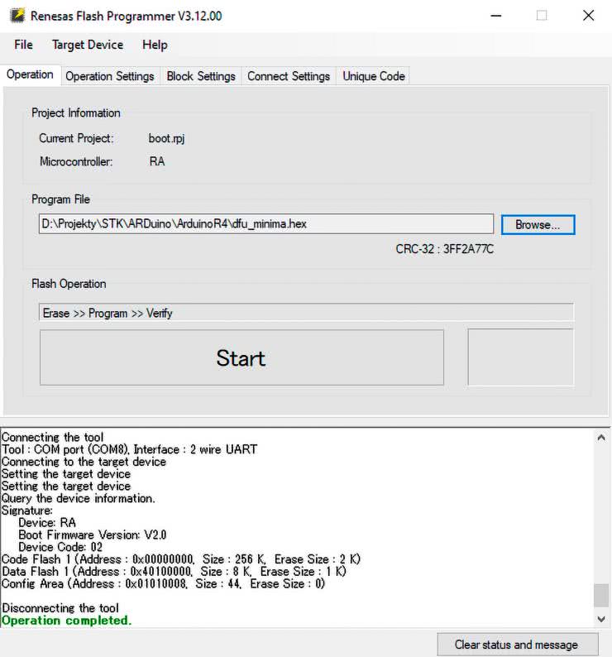Click the Renesas Flash Programmer title bar icon

17,16
